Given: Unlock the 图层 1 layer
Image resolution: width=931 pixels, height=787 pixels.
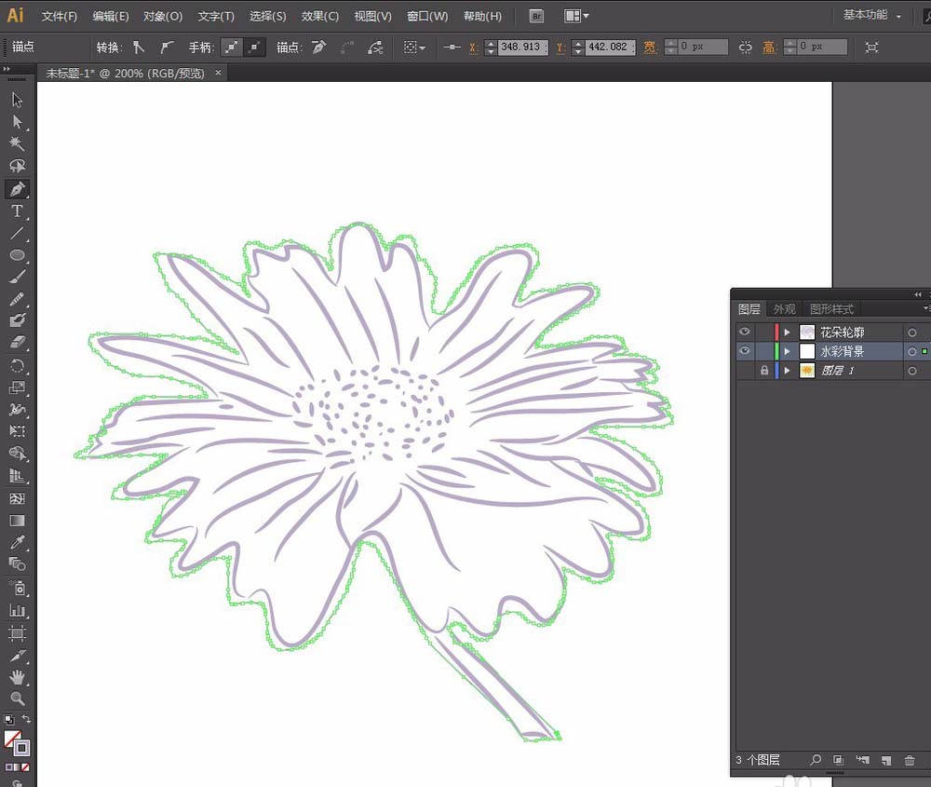Looking at the screenshot, I should pos(763,371).
